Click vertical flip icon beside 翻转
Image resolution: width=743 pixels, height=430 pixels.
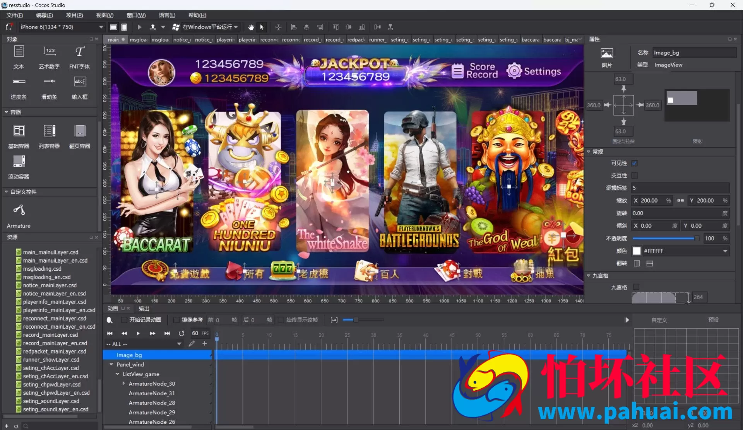click(x=650, y=263)
